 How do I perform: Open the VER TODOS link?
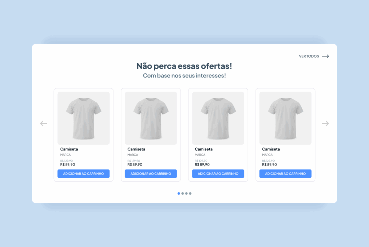pos(309,56)
